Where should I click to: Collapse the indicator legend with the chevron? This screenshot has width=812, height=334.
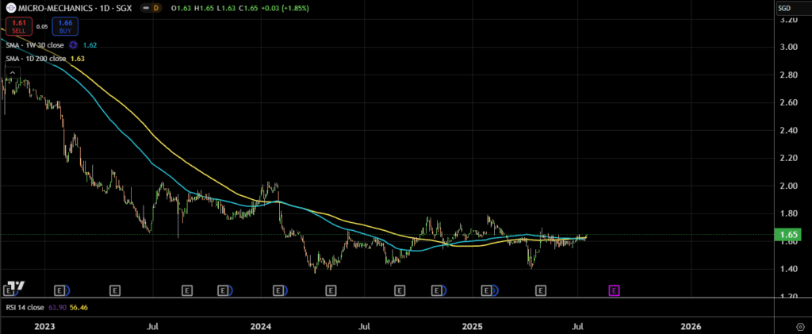pos(12,72)
